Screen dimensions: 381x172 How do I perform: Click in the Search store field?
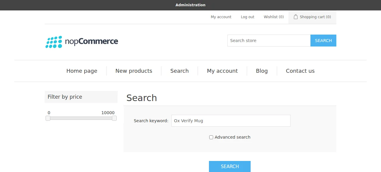pos(269,41)
